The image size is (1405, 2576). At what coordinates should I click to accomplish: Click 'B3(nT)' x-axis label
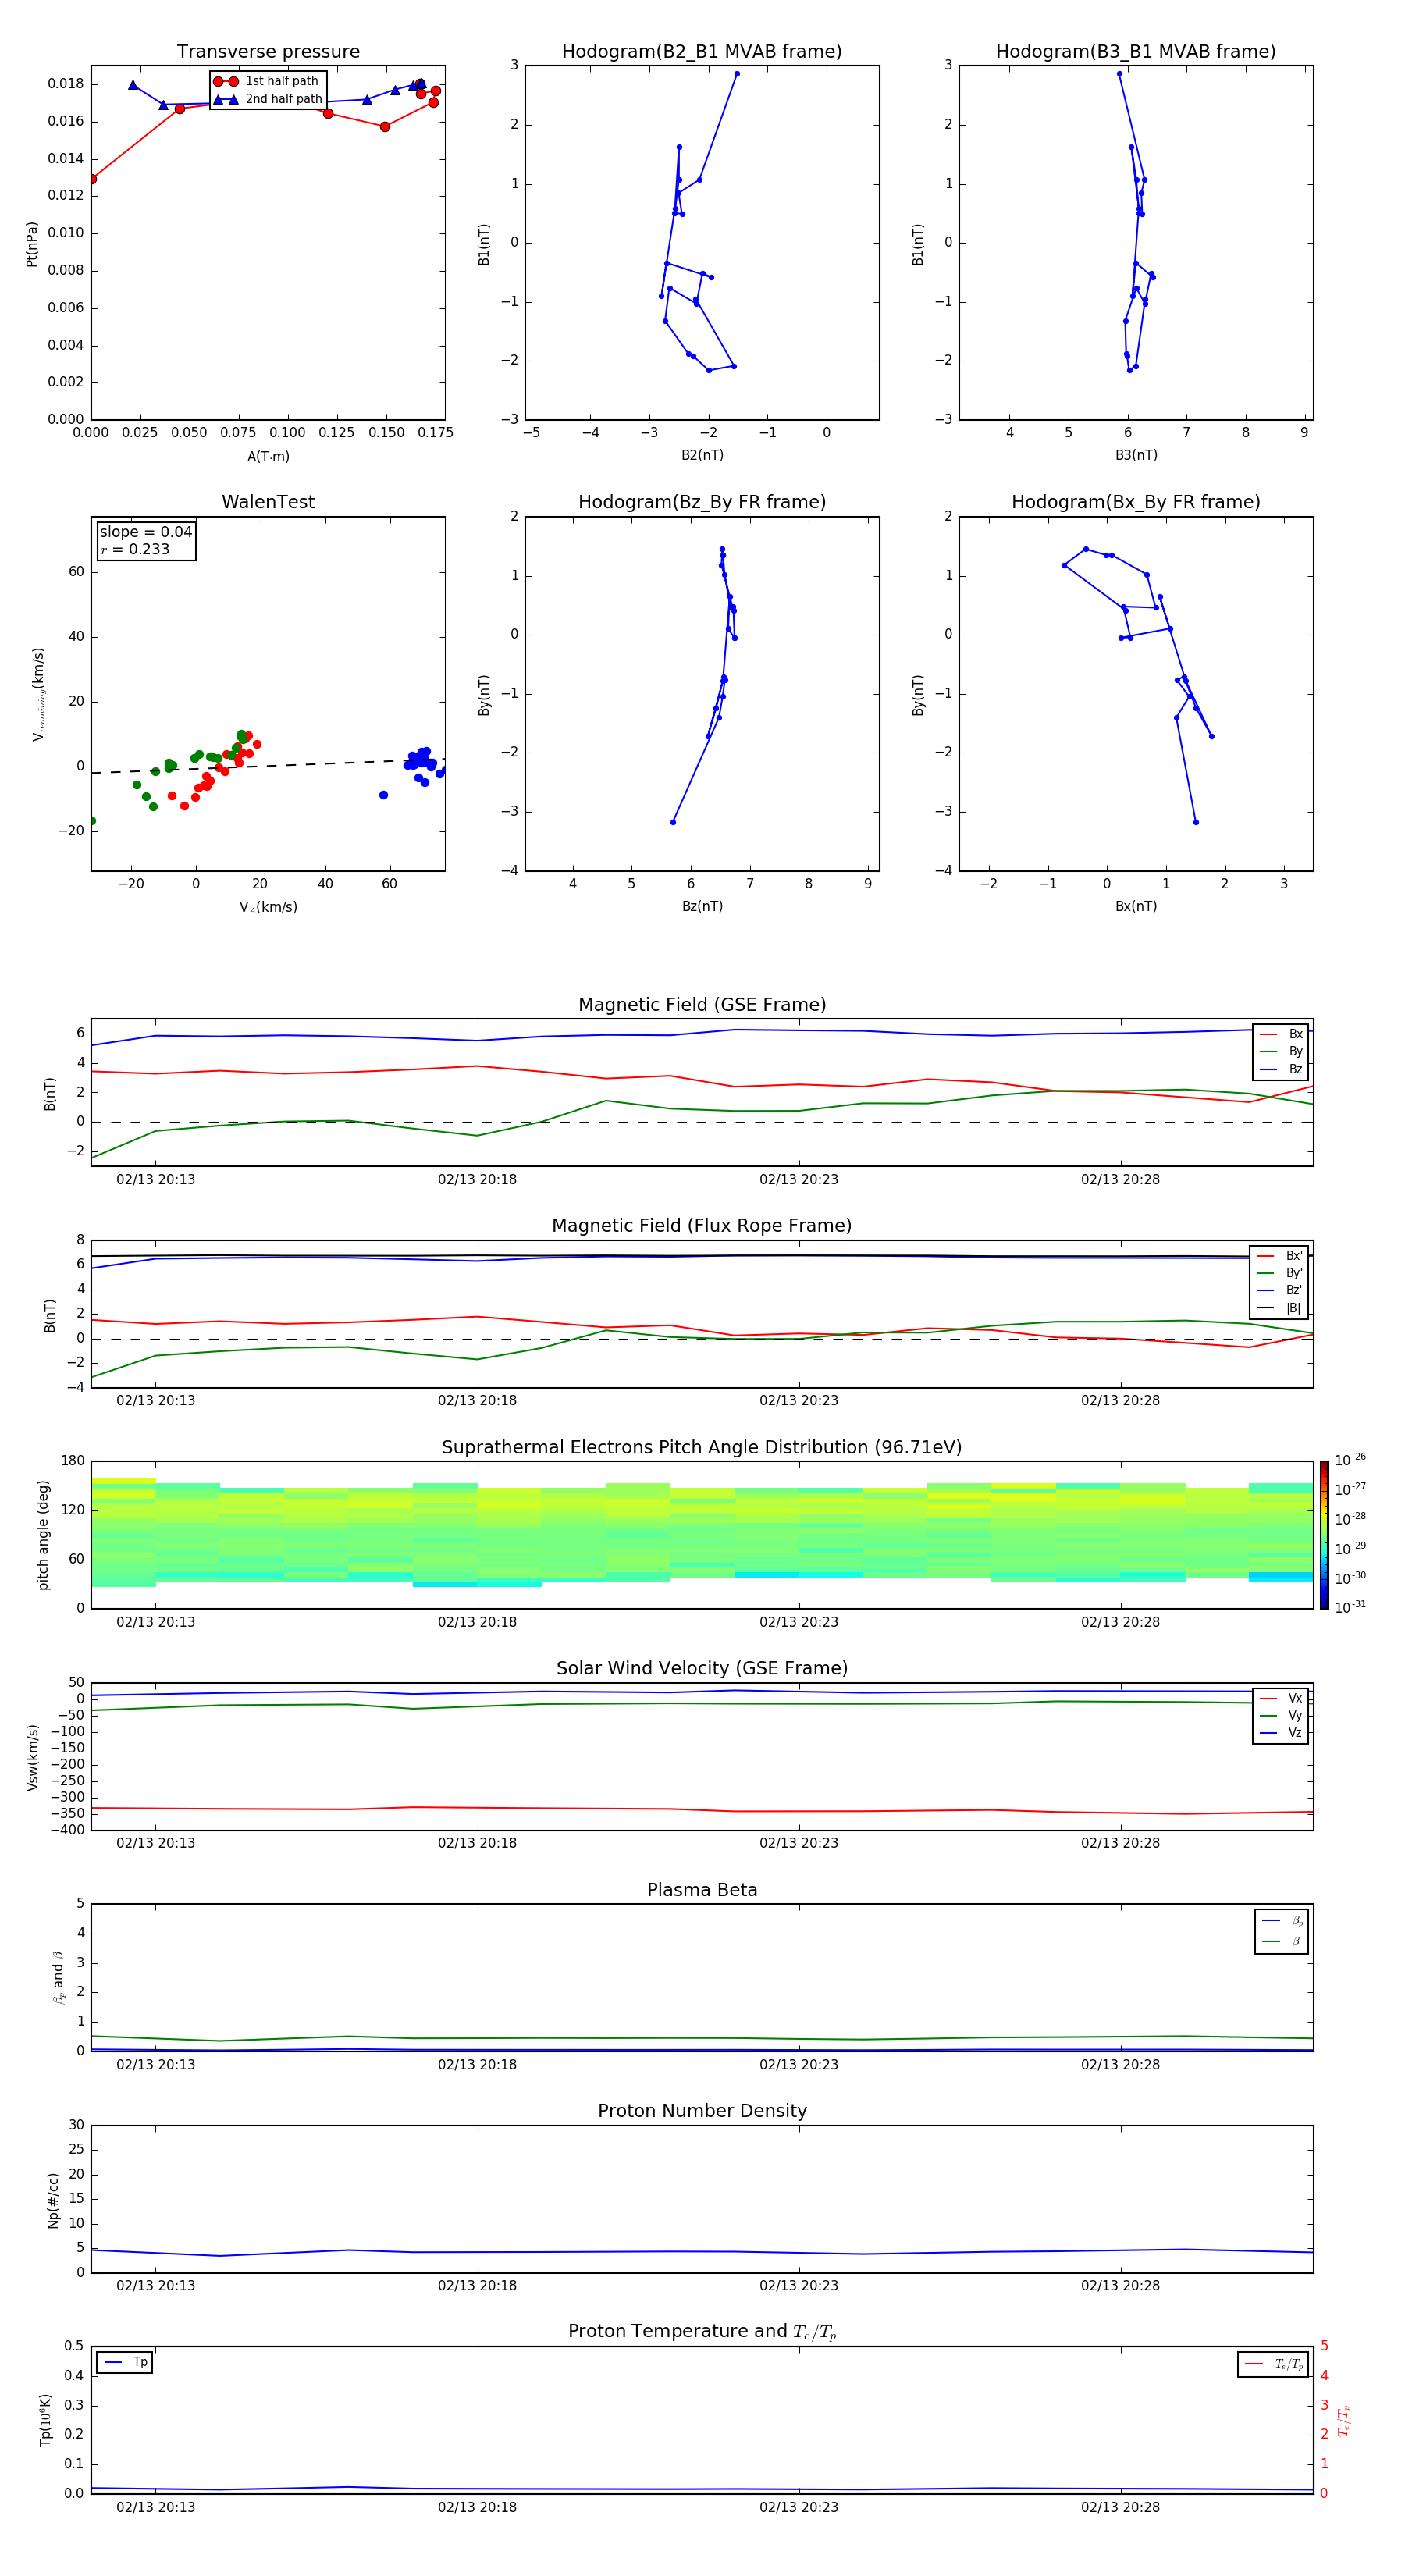1136,455
